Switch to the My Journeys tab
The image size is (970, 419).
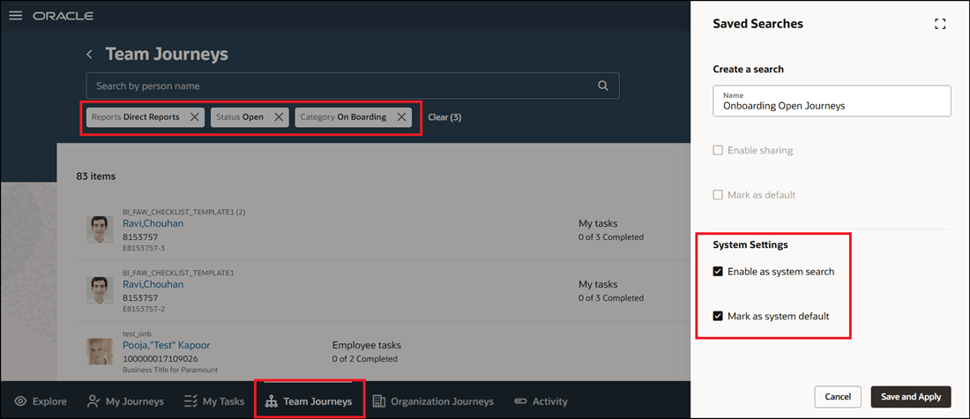125,401
